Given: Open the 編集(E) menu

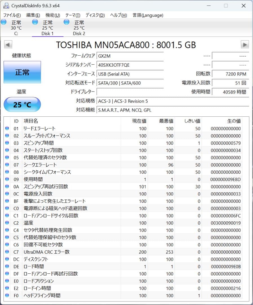Looking at the screenshot, I should pyautogui.click(x=33, y=15).
